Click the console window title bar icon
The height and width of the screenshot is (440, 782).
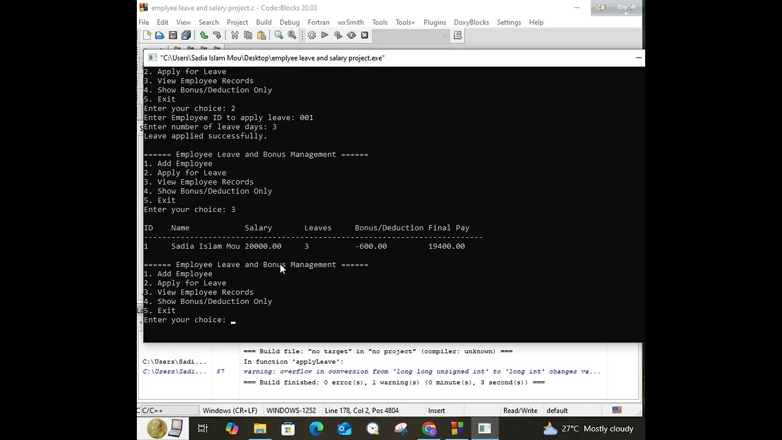[x=153, y=58]
